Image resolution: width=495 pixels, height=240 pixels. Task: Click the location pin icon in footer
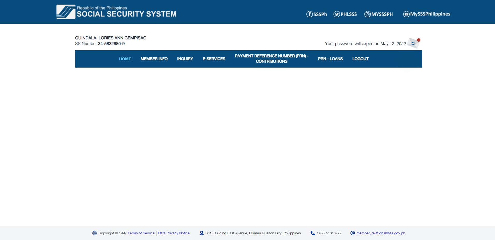[202, 233]
